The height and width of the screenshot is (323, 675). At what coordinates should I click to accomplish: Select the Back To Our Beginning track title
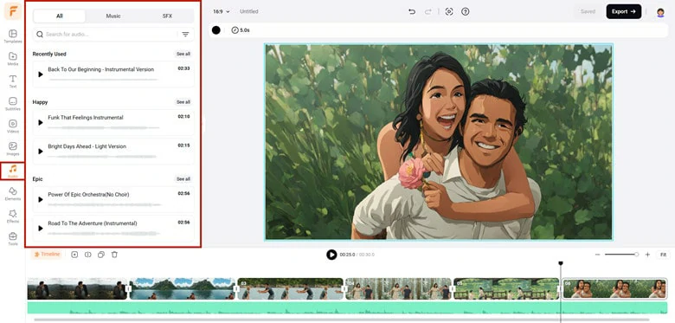[x=100, y=69]
